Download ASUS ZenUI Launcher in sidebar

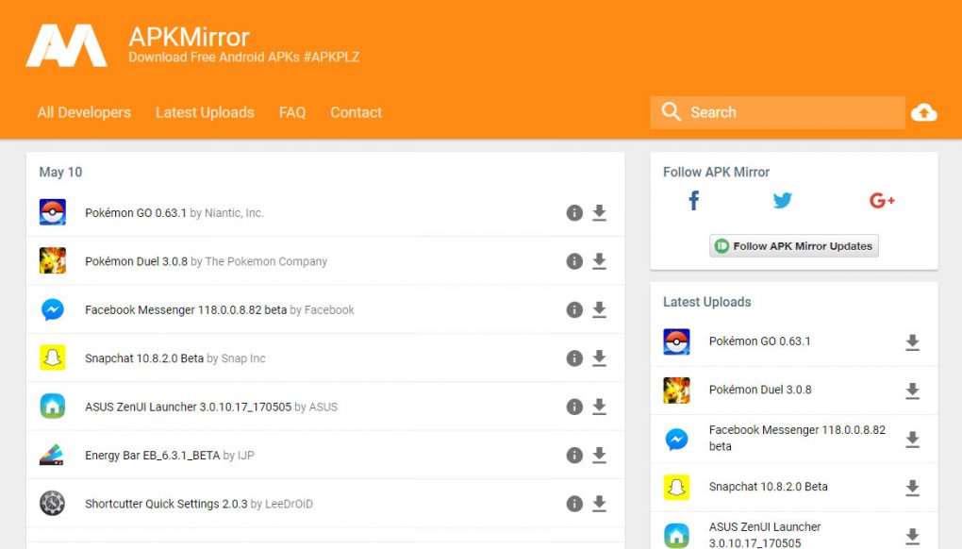[913, 536]
